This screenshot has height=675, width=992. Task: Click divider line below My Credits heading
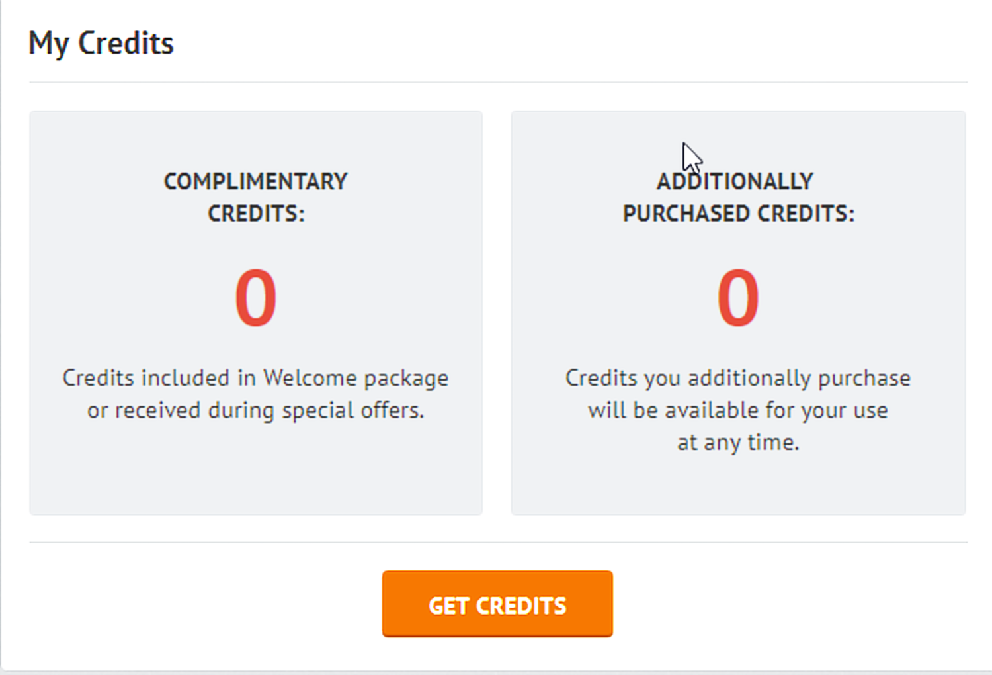click(x=497, y=82)
